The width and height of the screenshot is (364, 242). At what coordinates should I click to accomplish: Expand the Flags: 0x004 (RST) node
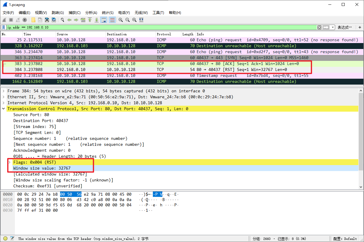pyautogui.click(x=10, y=162)
